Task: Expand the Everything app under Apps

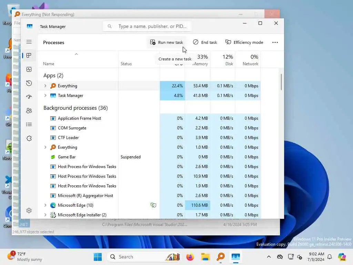Action: (45, 86)
